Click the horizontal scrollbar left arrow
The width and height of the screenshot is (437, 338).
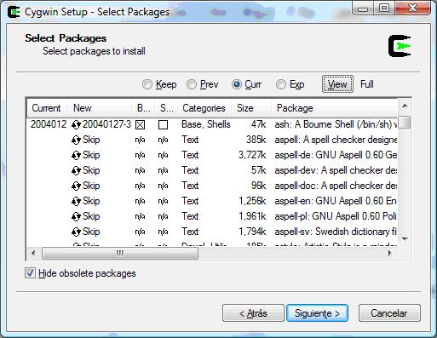point(33,253)
